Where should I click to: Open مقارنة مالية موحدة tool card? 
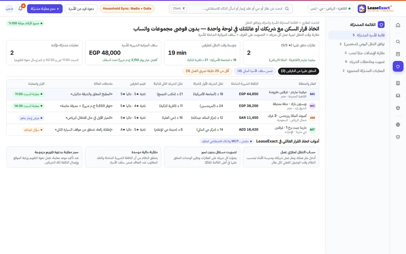click(123, 157)
